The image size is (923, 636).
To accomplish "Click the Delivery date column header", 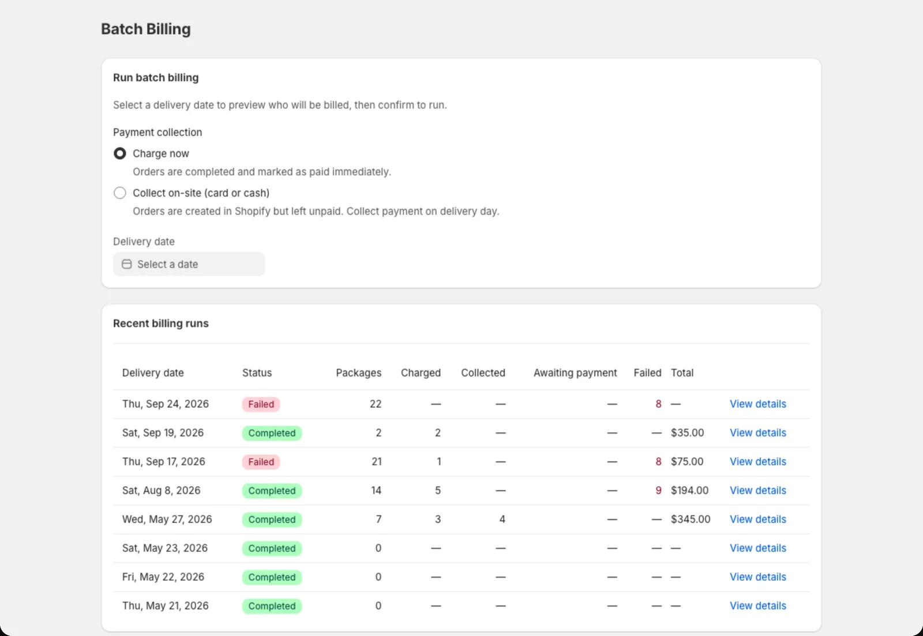I will [x=153, y=373].
